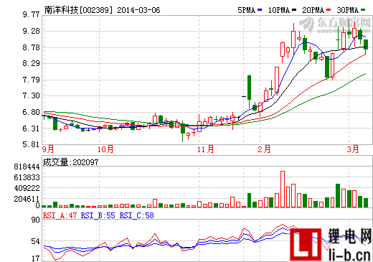The image size is (373, 262).
Task: Click the 8.78 price axis label
Action: tap(31, 47)
